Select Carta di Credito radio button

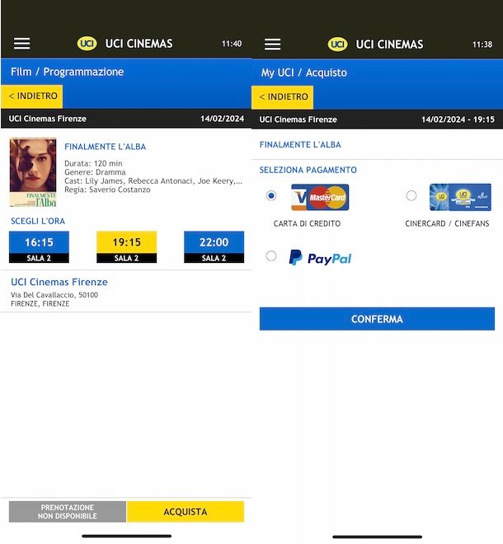pyautogui.click(x=271, y=195)
